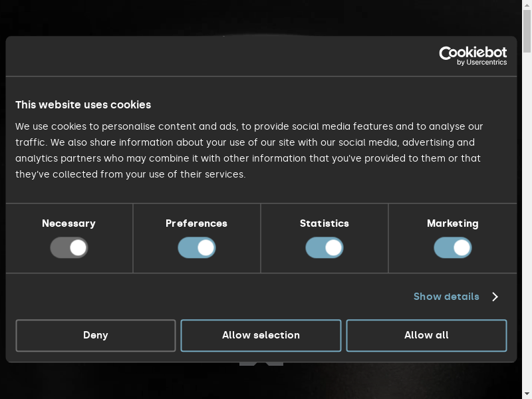Click the Cookiebot by Usercentrics logo
532x399 pixels.
473,56
